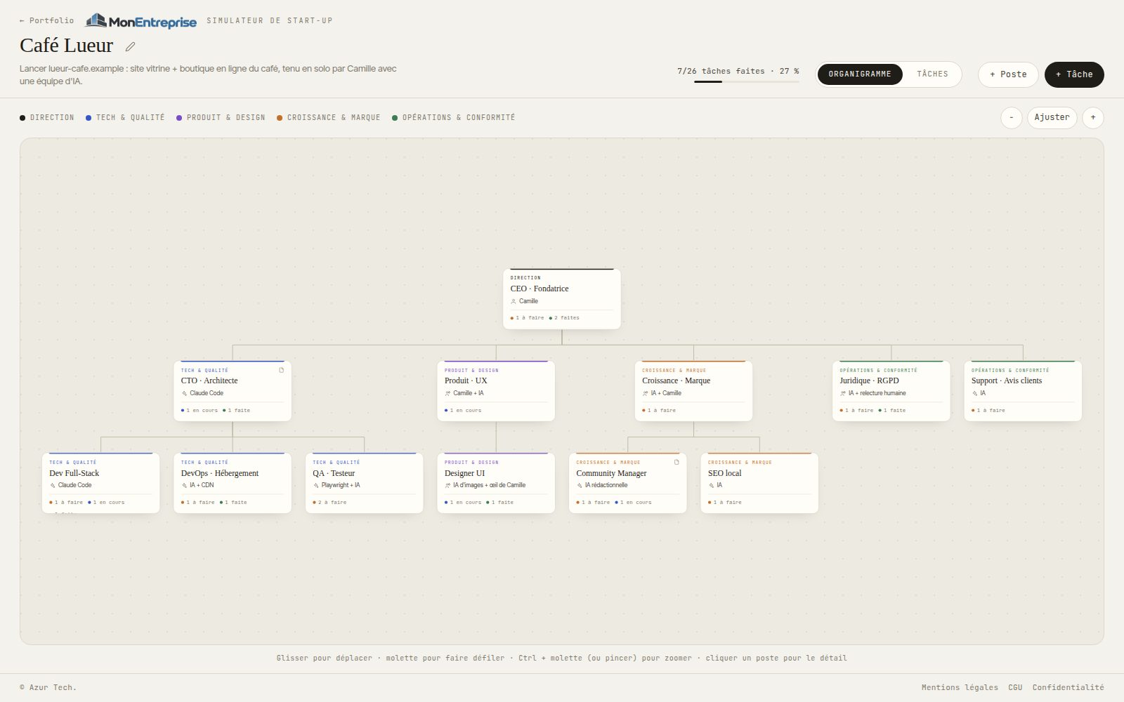Switch to the Tâches tab

click(932, 74)
